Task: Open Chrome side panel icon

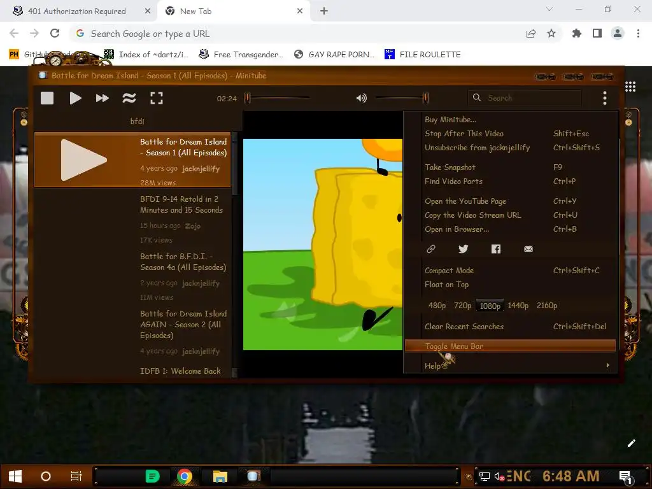Action: (597, 33)
